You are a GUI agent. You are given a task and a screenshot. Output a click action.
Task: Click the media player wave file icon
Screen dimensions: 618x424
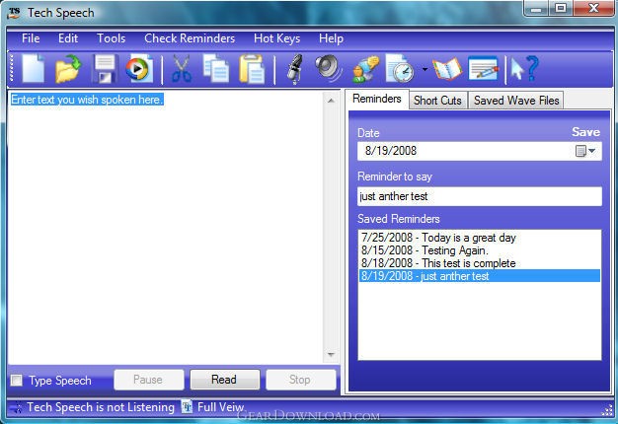tap(139, 69)
